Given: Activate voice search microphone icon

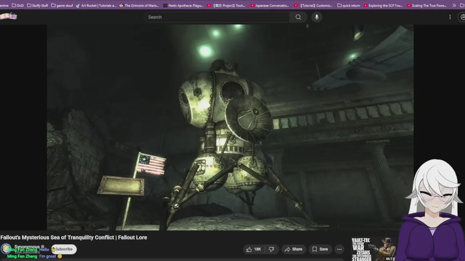Looking at the screenshot, I should click(x=317, y=17).
